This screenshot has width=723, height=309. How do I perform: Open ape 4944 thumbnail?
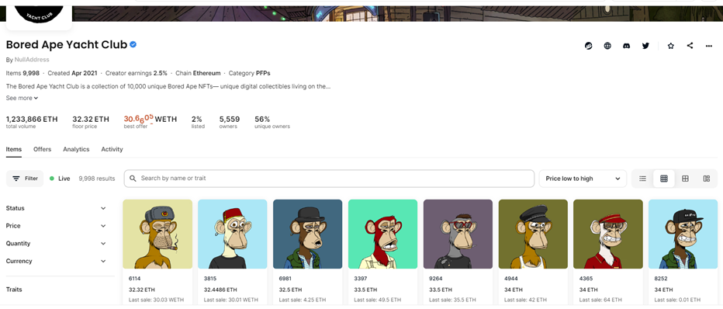[x=533, y=234]
